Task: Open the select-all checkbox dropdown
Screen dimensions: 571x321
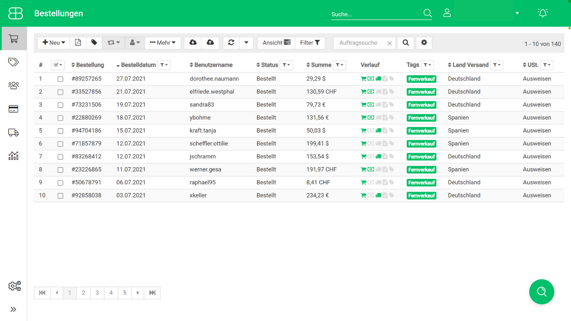Action: 58,65
